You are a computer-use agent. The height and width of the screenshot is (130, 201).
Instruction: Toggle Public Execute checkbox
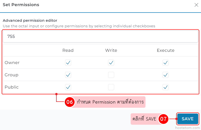(166, 87)
